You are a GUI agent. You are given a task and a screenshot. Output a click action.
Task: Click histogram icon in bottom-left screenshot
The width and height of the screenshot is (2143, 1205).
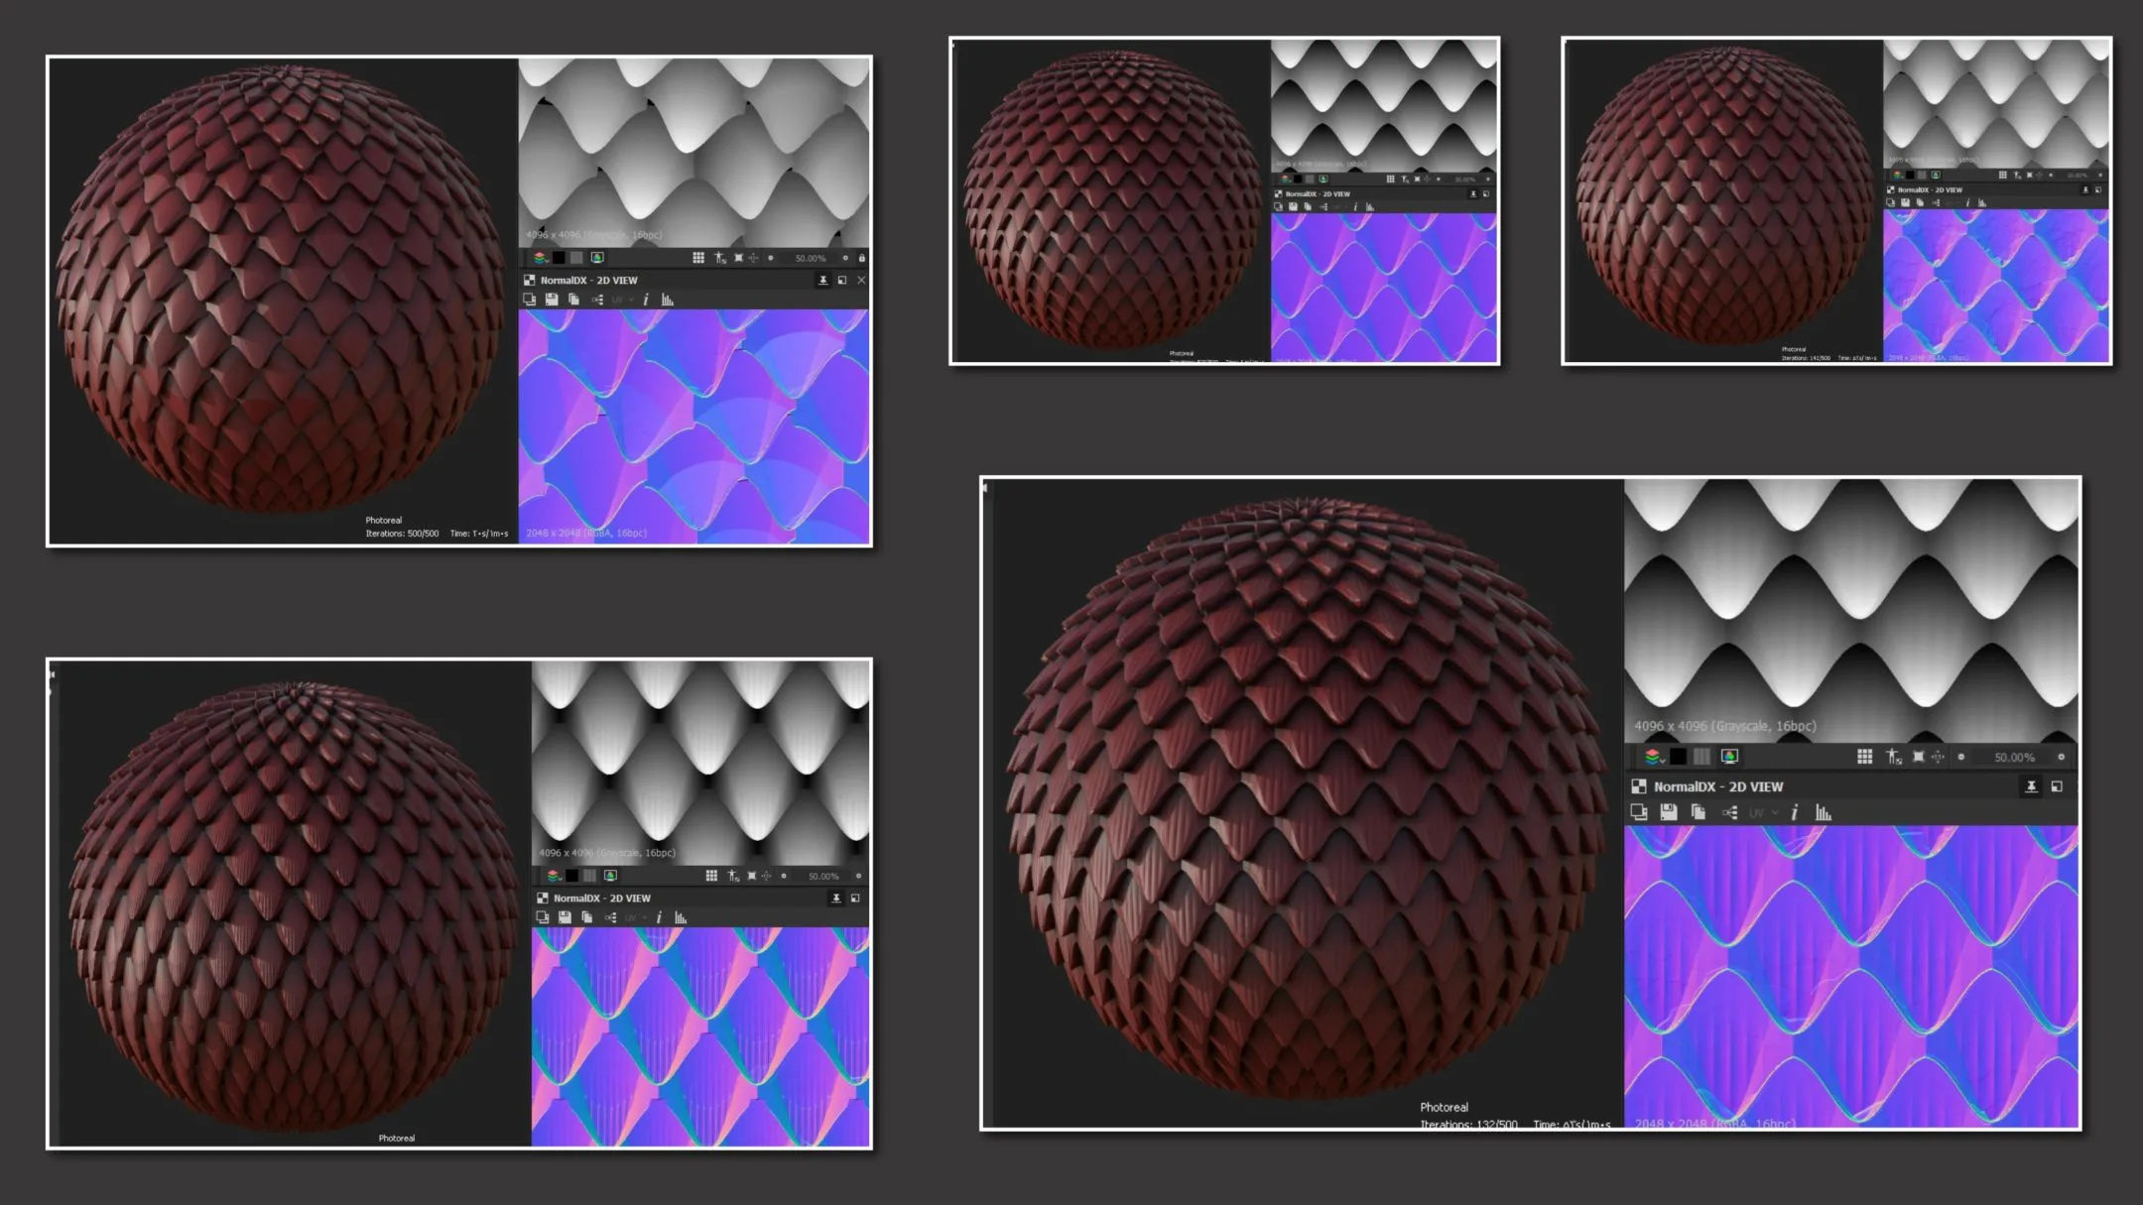click(681, 917)
